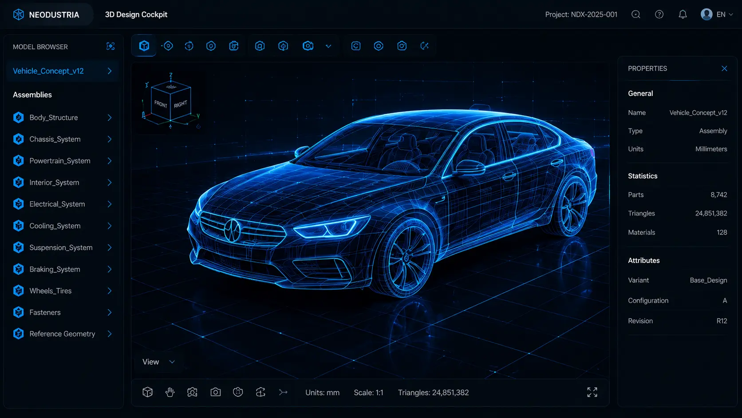Expand the Reference Geometry chevron
The image size is (742, 418).
point(110,334)
